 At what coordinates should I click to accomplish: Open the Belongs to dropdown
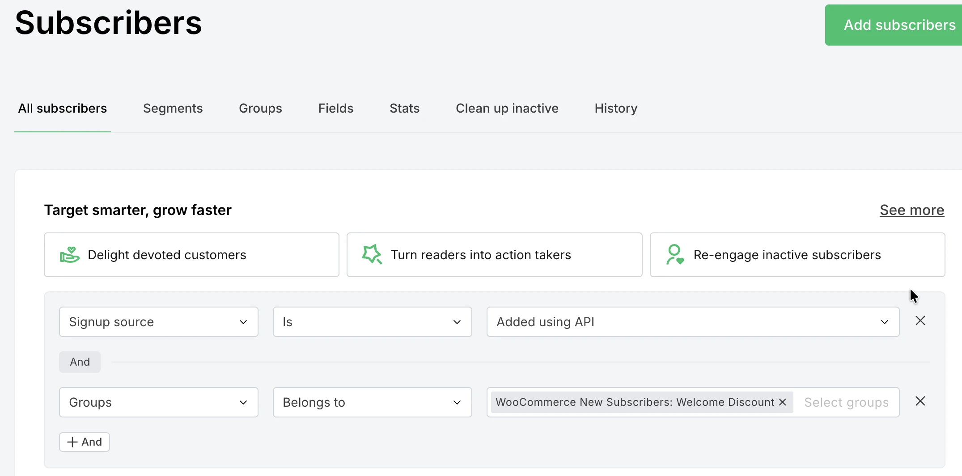(x=372, y=402)
